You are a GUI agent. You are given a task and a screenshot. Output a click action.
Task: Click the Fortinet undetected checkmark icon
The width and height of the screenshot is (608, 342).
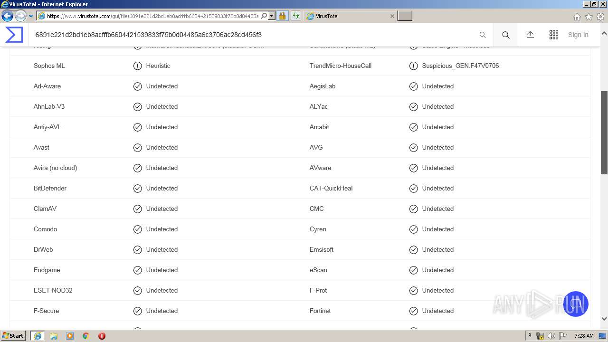tap(413, 311)
